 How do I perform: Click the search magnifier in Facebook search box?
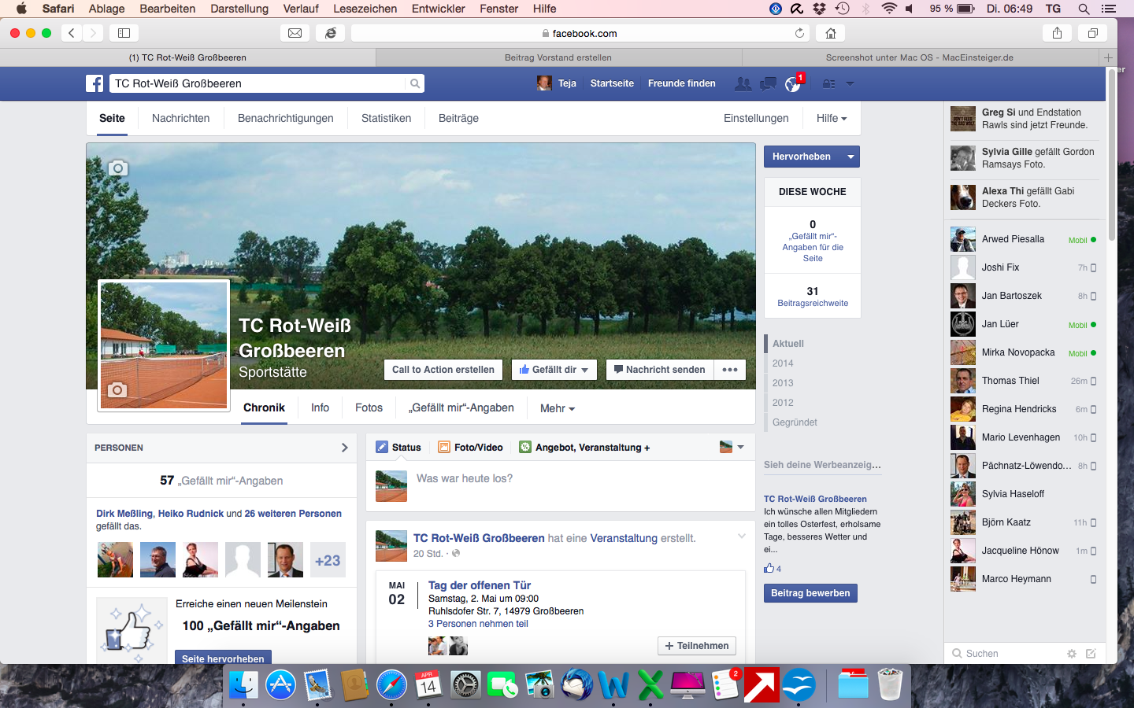click(x=415, y=83)
